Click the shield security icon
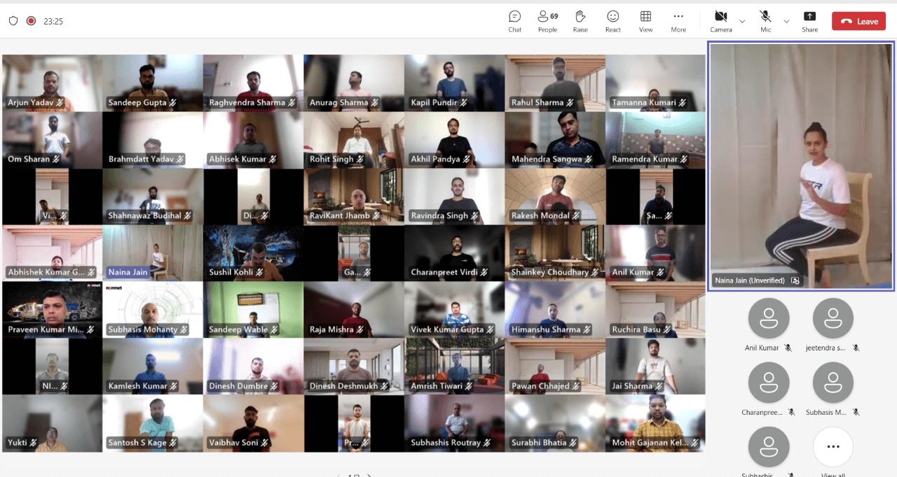Screen dimensions: 897x477 (x=13, y=21)
